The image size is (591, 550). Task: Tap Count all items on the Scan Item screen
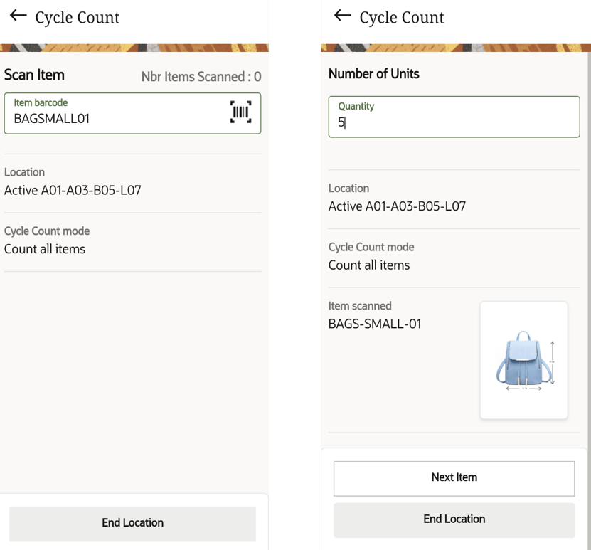point(45,249)
